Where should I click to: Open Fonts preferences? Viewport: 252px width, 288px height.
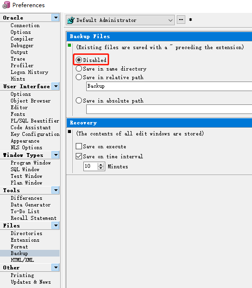(x=18, y=114)
